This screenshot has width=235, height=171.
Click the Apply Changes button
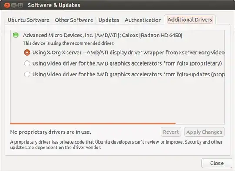point(204,132)
